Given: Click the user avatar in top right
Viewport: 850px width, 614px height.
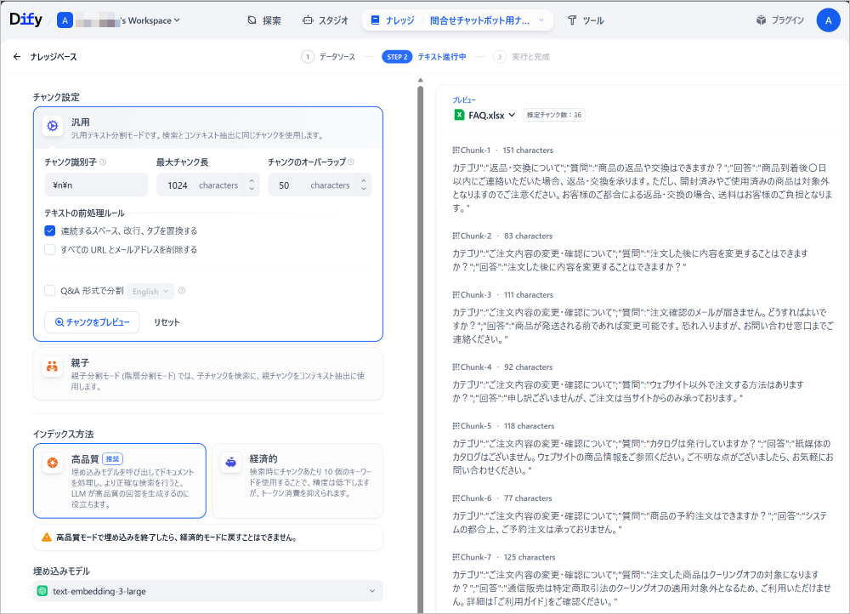Looking at the screenshot, I should (828, 20).
